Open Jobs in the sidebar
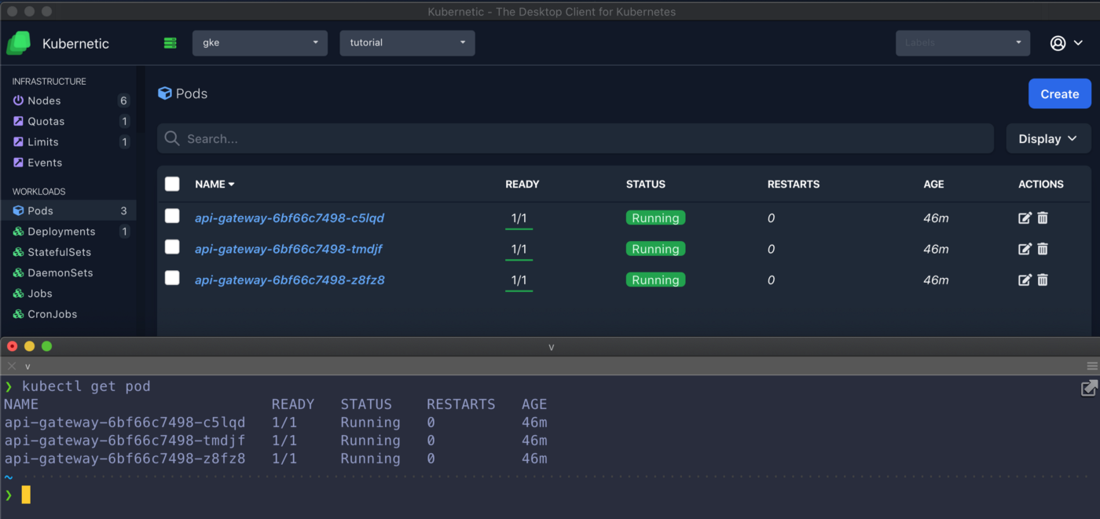 click(x=40, y=293)
